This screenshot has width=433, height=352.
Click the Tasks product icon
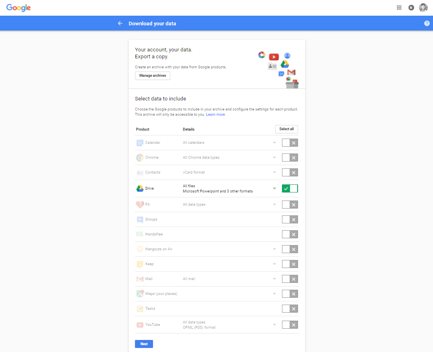[x=140, y=309]
